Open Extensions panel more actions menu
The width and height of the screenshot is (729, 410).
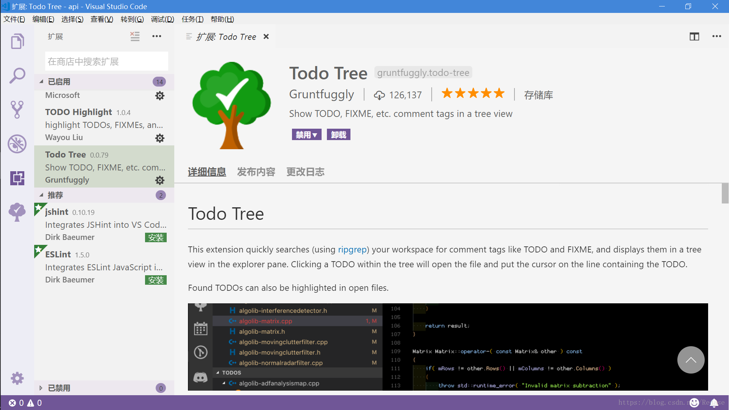[157, 36]
